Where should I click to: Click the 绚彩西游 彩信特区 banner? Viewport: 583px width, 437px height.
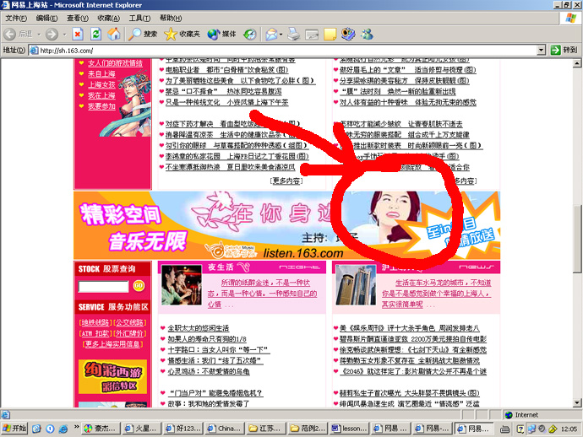112,376
